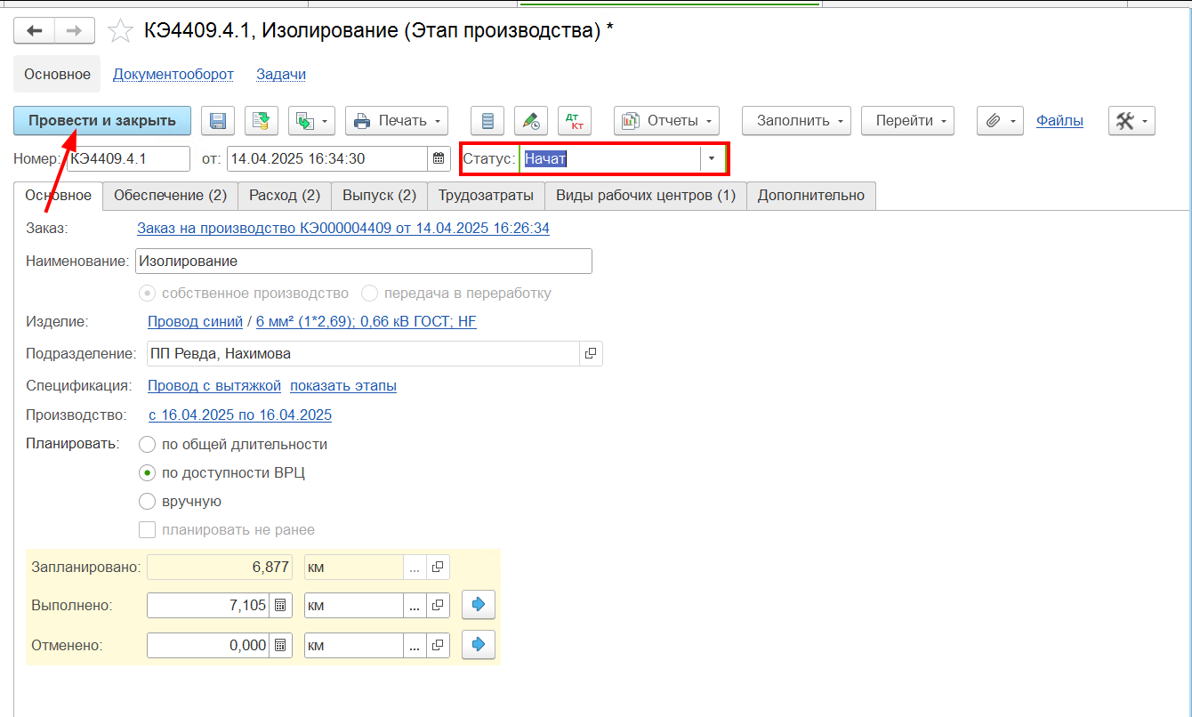Image resolution: width=1192 pixels, height=717 pixels.
Task: Click the pencil with clock icon
Action: pyautogui.click(x=531, y=121)
